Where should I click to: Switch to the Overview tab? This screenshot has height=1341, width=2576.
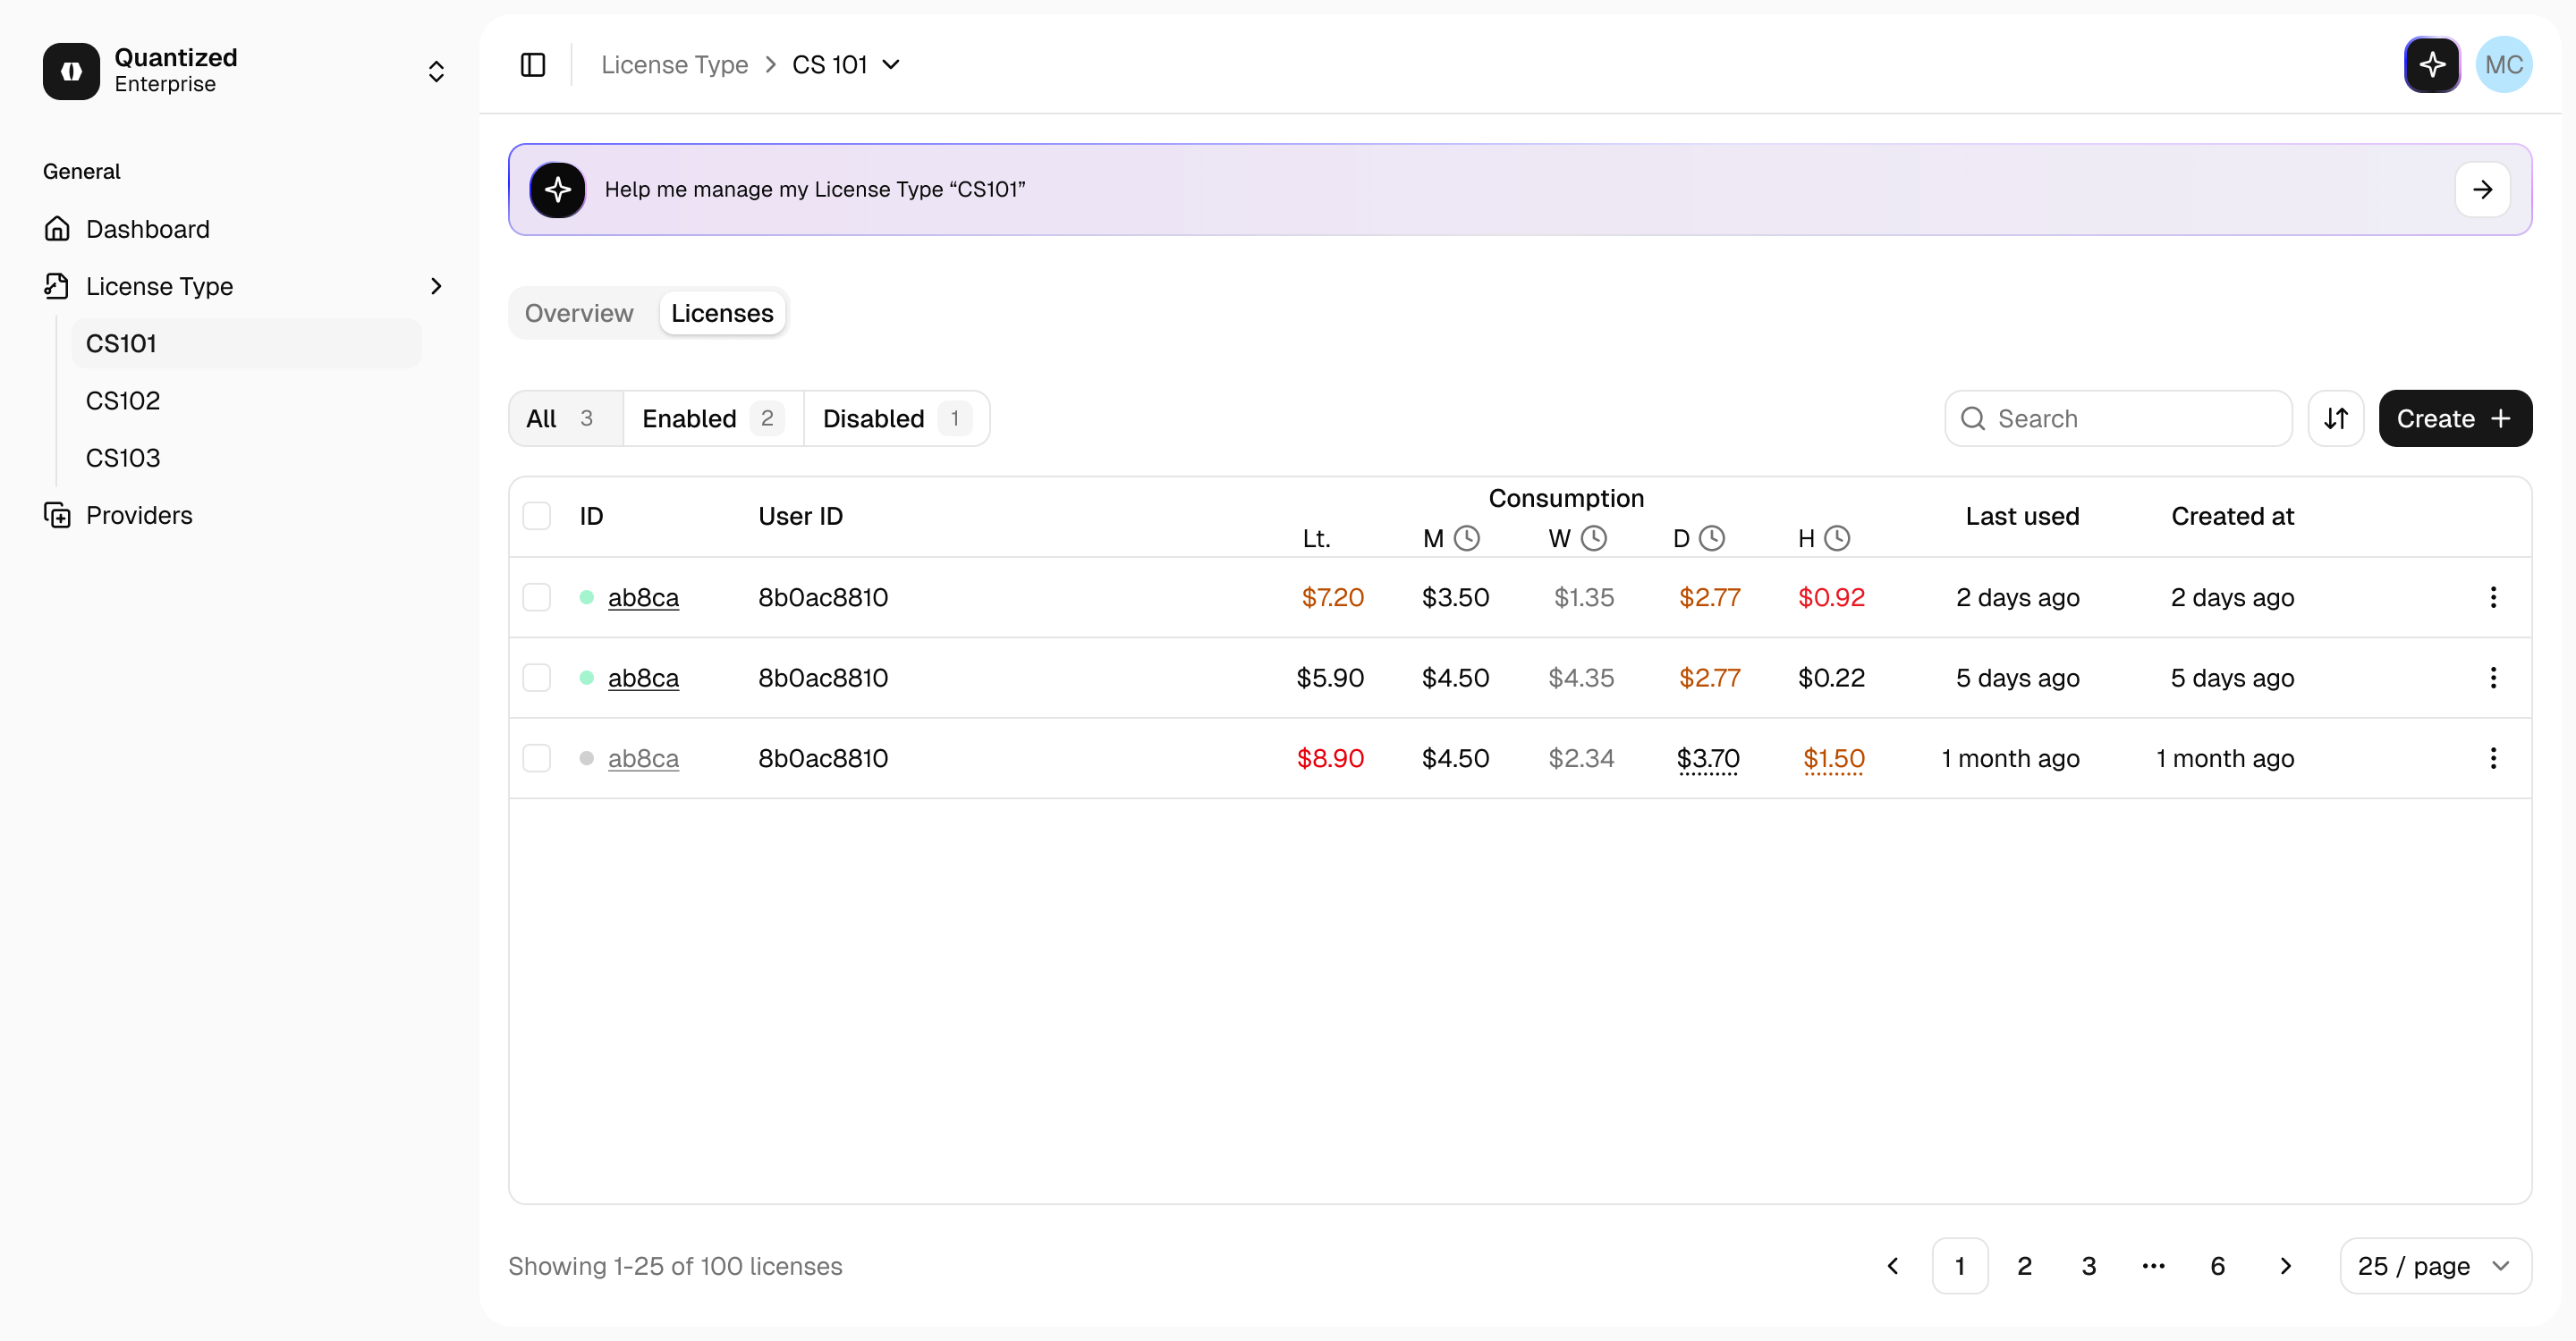579,314
